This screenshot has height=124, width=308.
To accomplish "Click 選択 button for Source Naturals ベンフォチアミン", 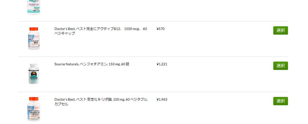I will pyautogui.click(x=280, y=66).
